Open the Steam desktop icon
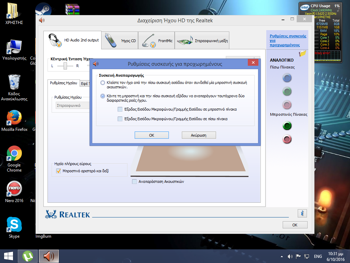Viewport: 350px width, 263px height. tap(43, 9)
